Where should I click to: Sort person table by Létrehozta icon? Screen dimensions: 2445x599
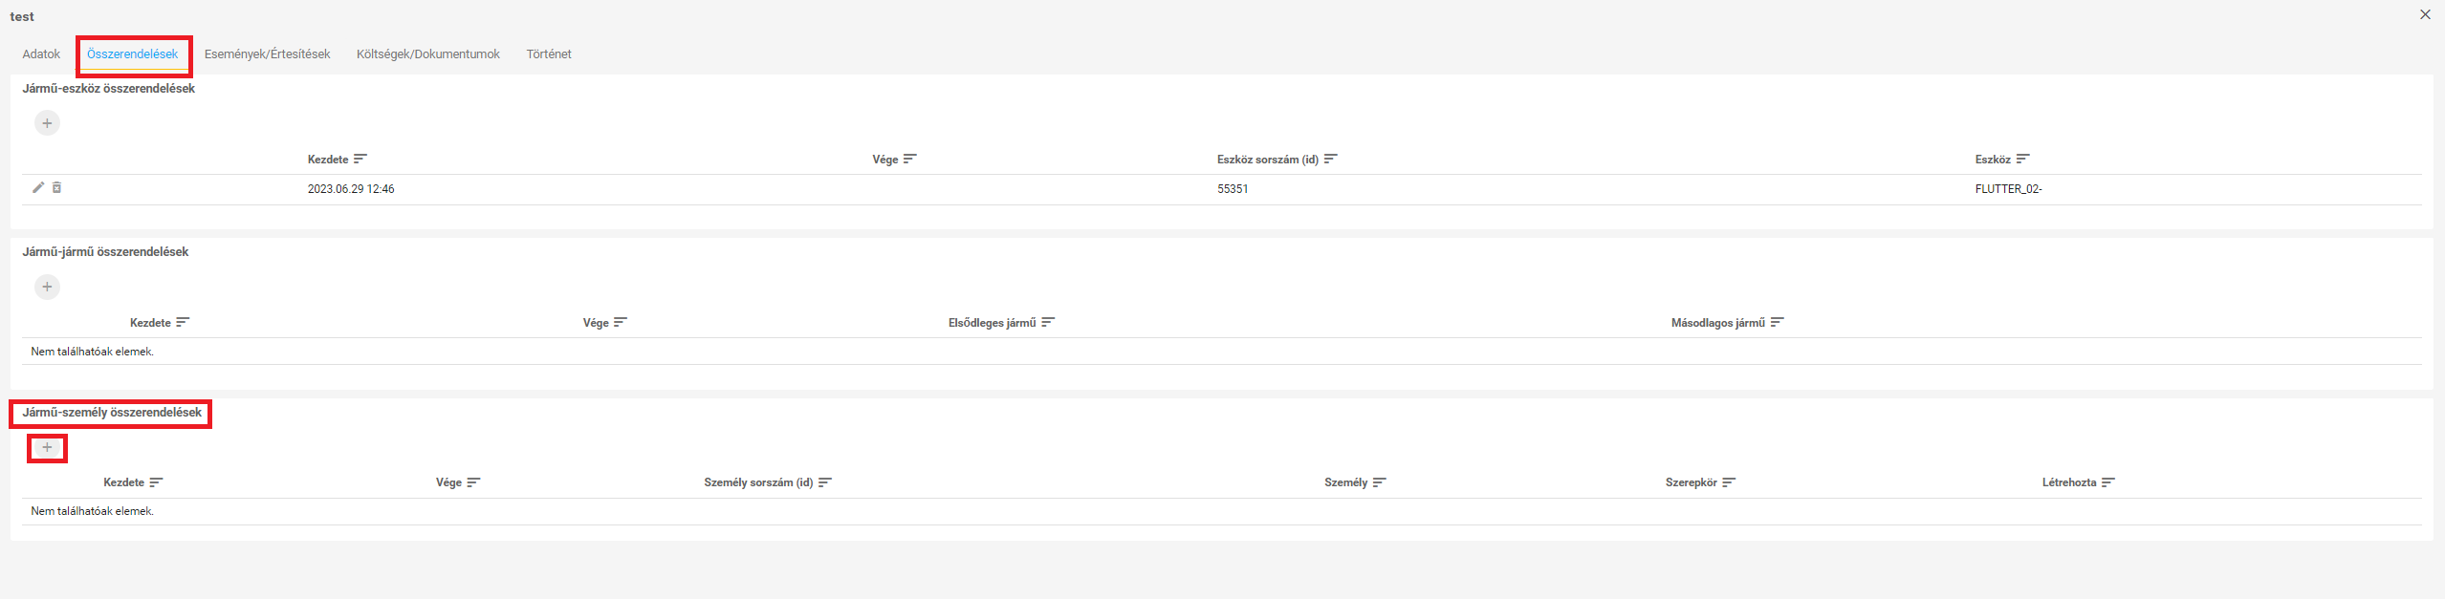coord(2108,482)
